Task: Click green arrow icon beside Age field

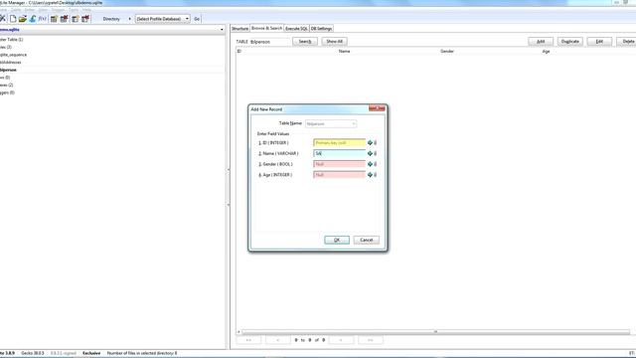Action: pyautogui.click(x=370, y=175)
